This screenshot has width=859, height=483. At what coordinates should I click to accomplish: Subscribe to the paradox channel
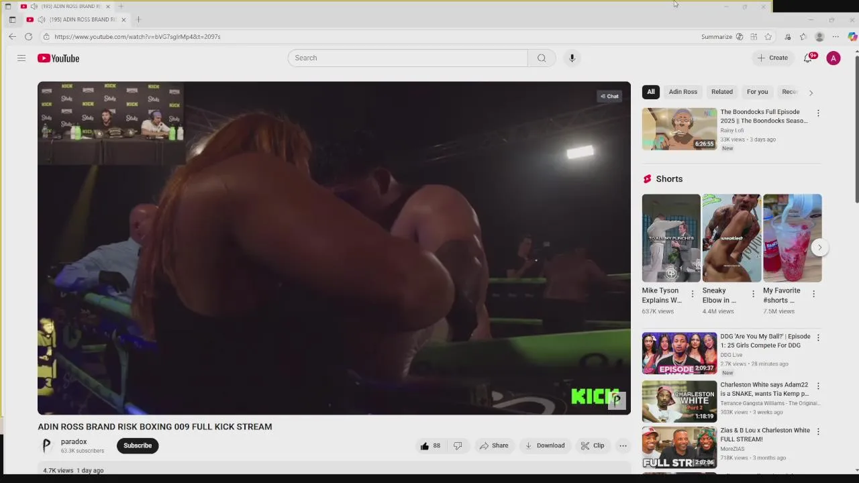coord(138,445)
